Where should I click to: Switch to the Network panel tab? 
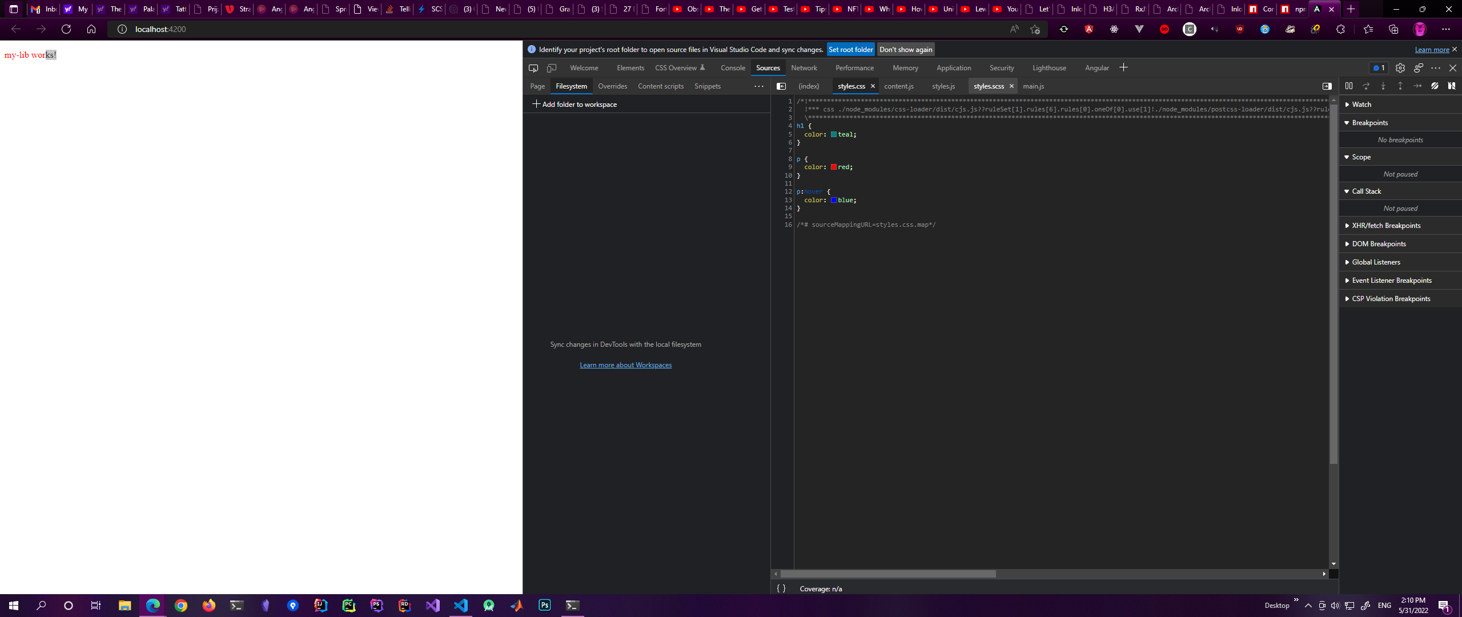(804, 68)
